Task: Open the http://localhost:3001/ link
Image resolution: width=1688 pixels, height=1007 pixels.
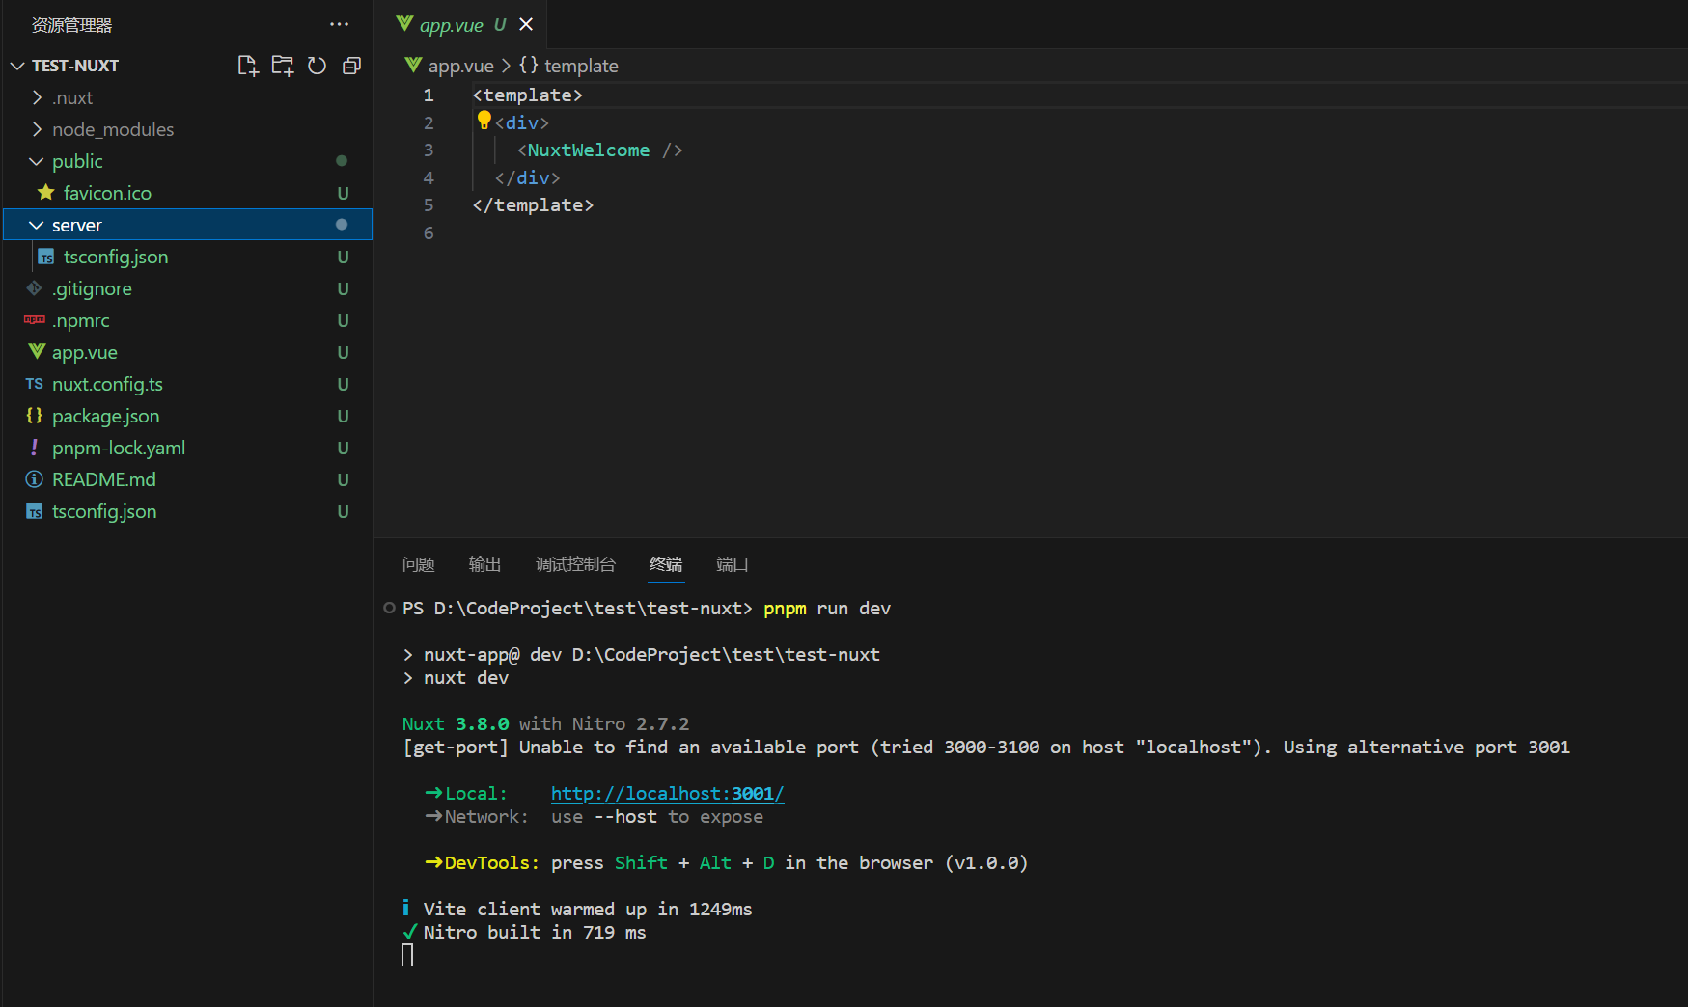Action: [x=667, y=793]
